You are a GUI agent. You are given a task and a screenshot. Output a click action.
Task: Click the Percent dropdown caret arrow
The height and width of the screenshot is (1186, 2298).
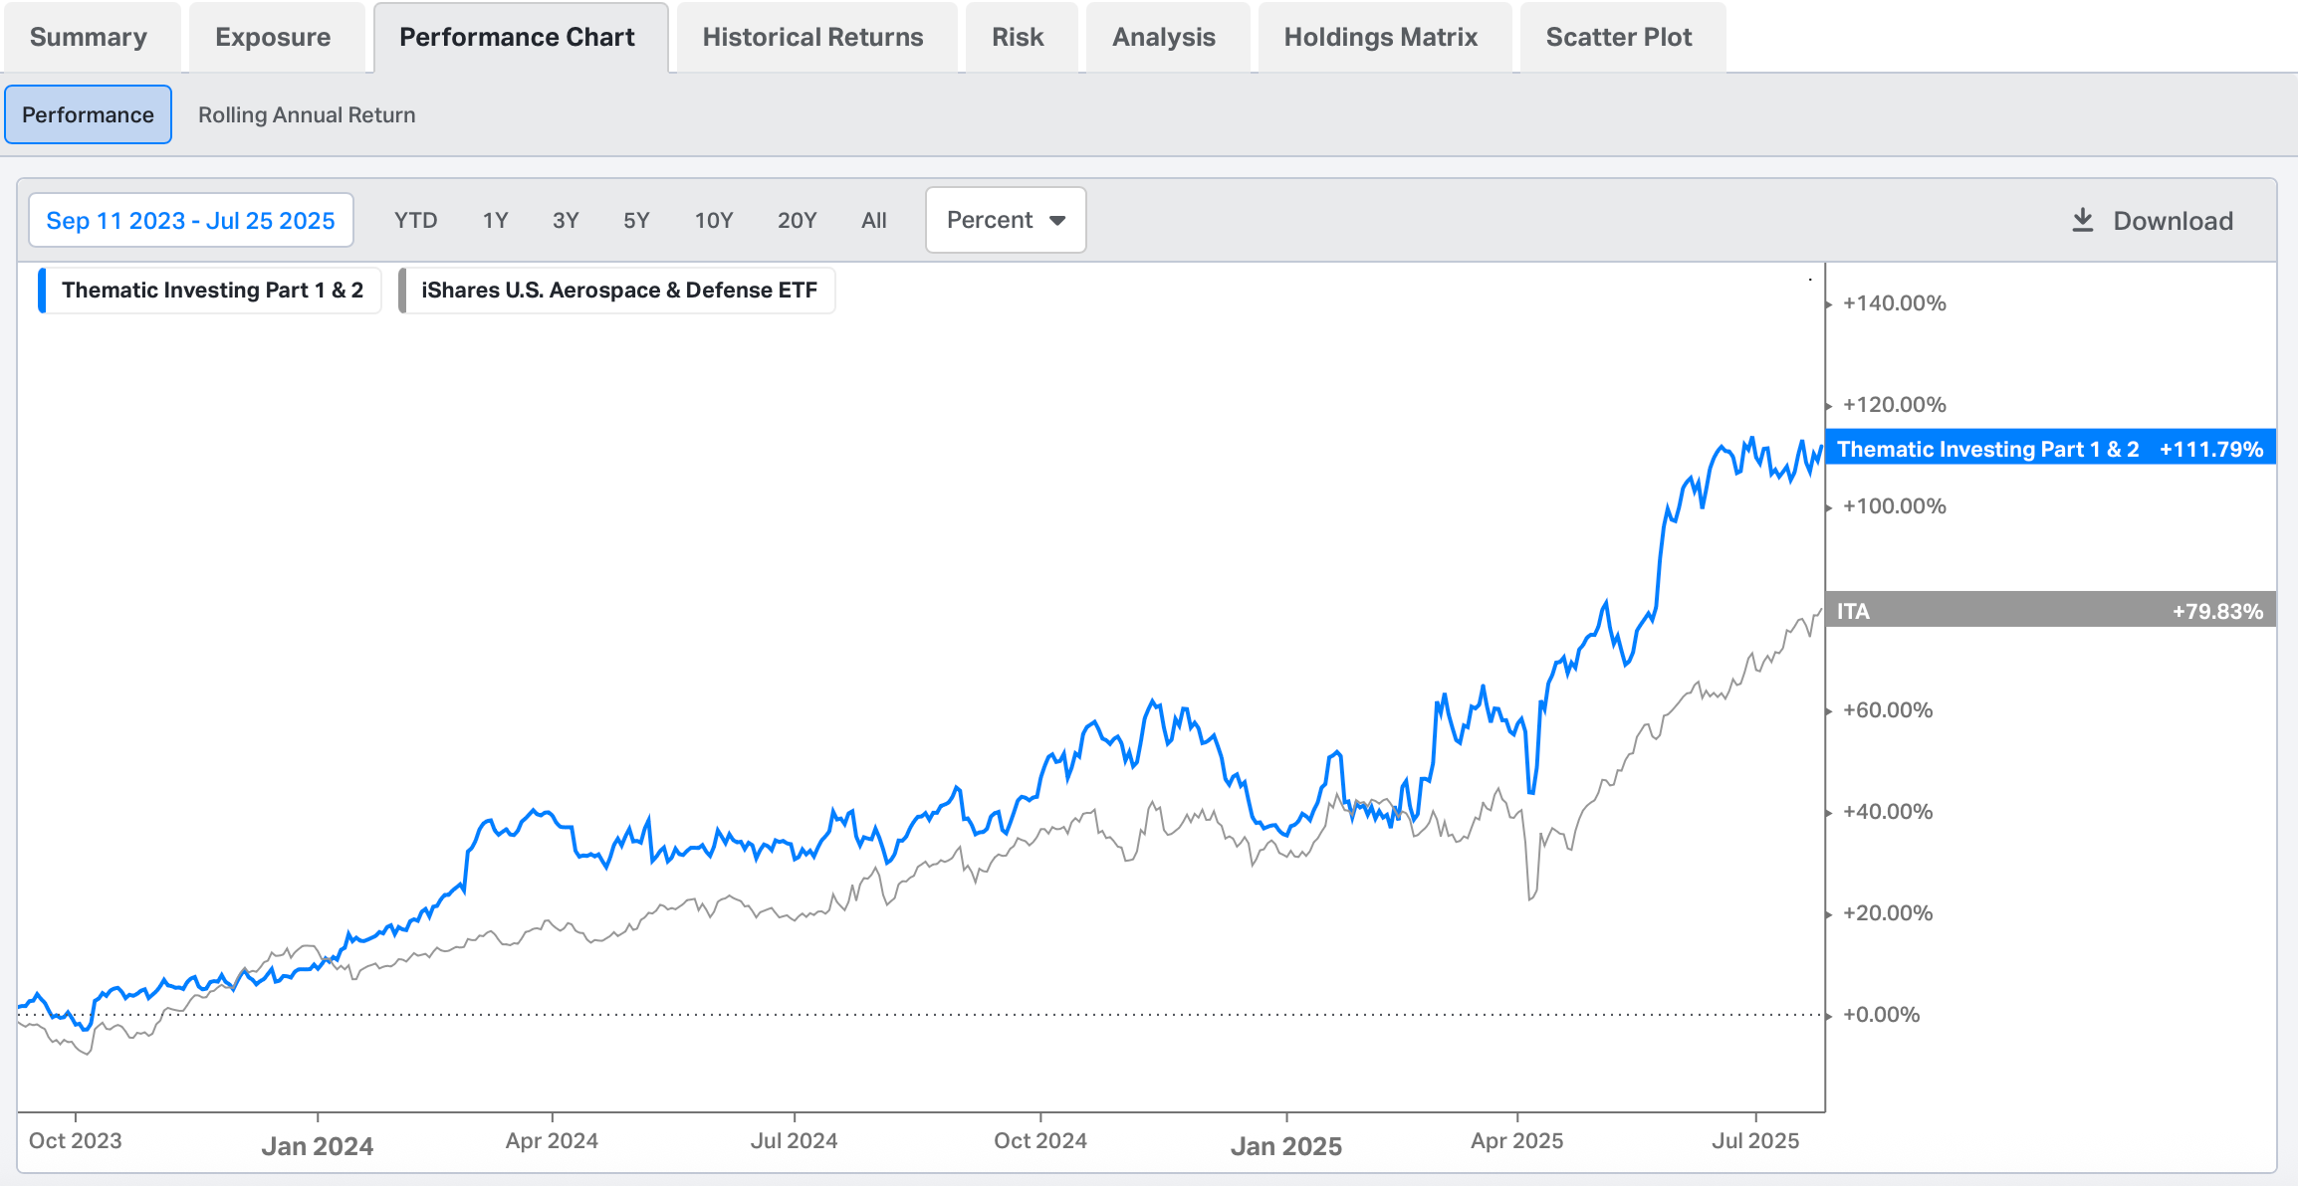point(1057,220)
